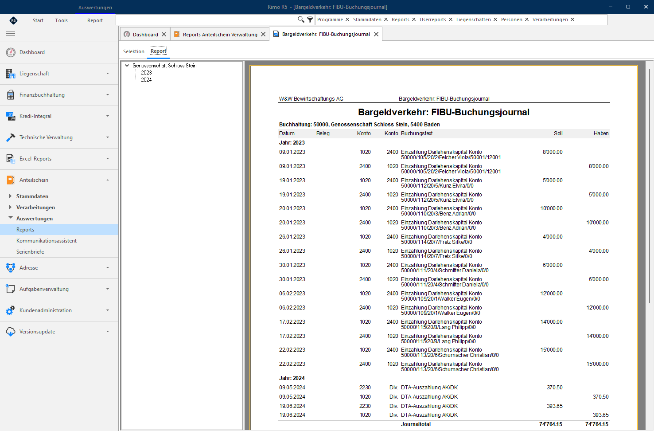654x431 pixels.
Task: Open Kommunikationsassistent in the sidebar
Action: coord(47,241)
